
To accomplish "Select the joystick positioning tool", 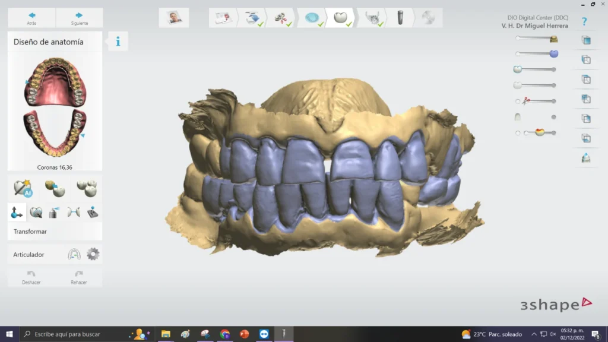I will 93,212.
